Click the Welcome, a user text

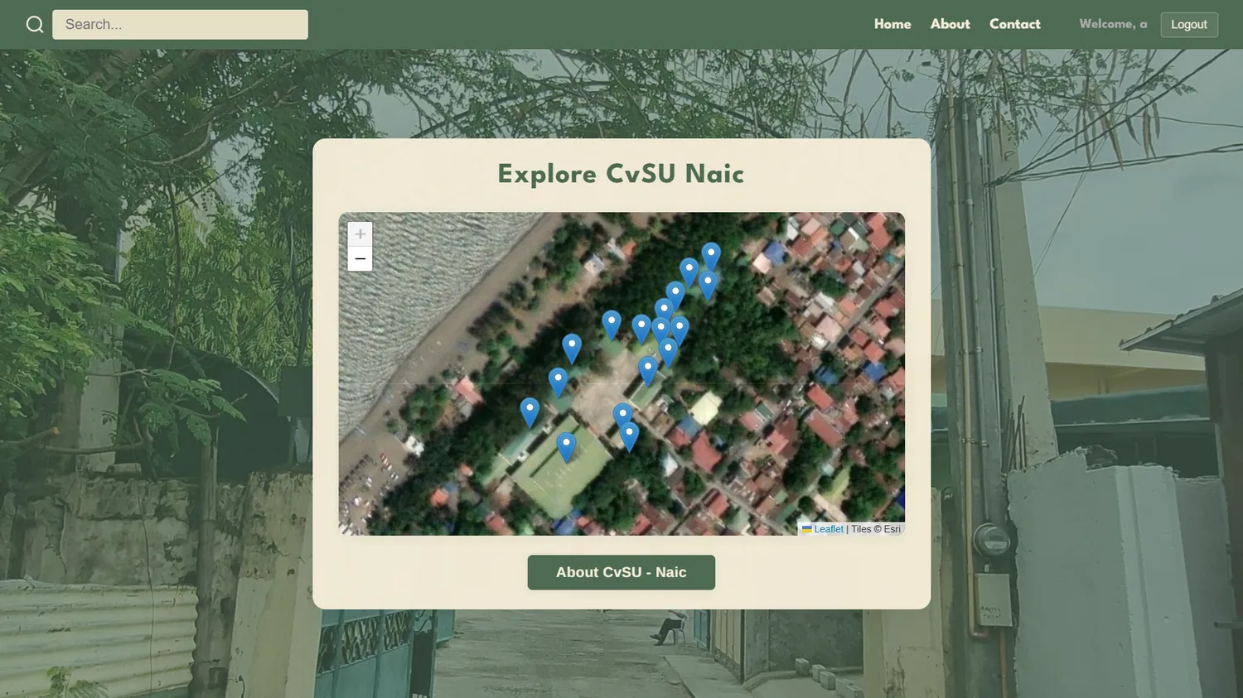point(1113,24)
